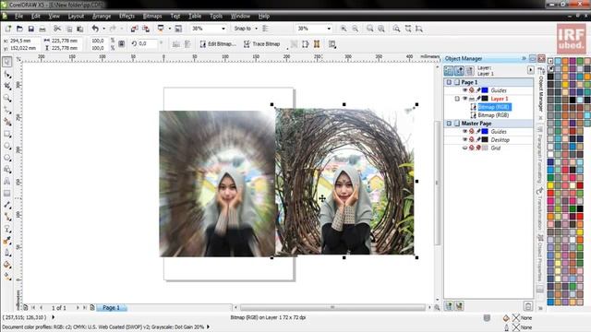Toggle visibility eye of Desktop layer

(x=464, y=139)
